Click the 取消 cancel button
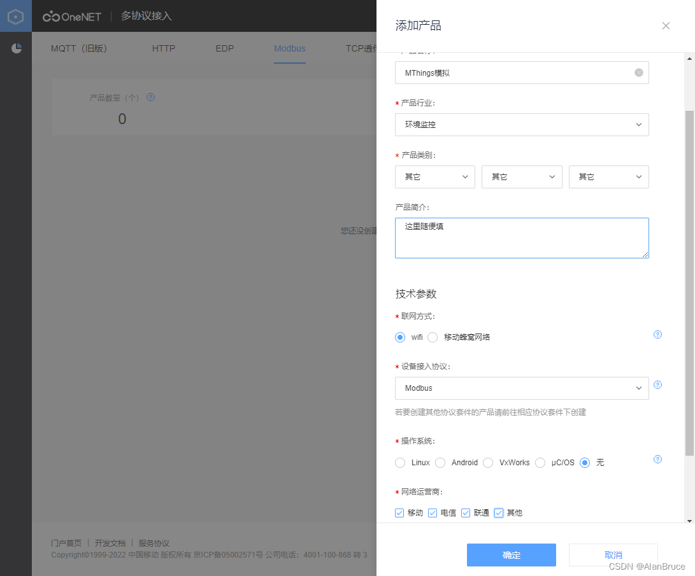 click(x=613, y=555)
